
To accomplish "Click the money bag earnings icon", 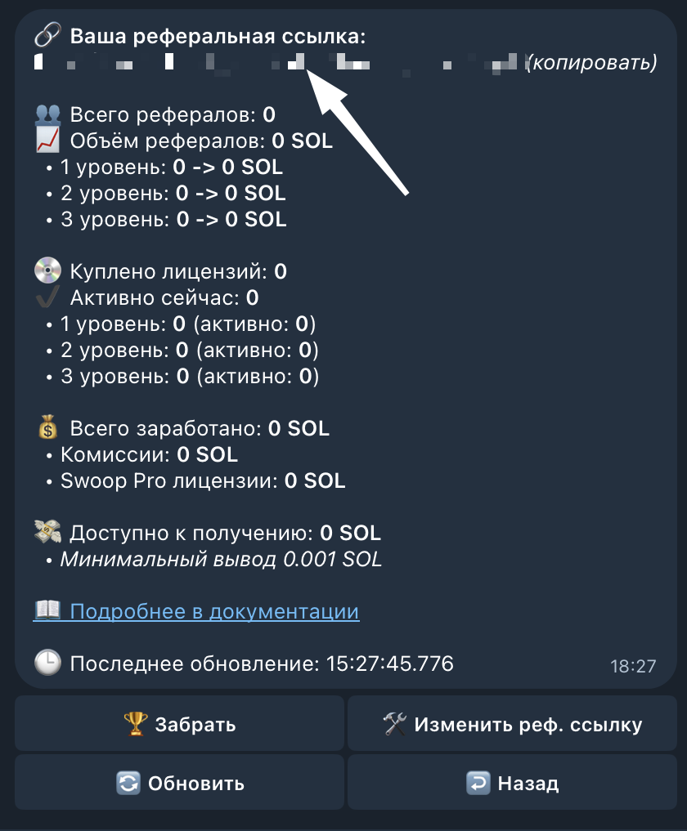I will (x=47, y=427).
